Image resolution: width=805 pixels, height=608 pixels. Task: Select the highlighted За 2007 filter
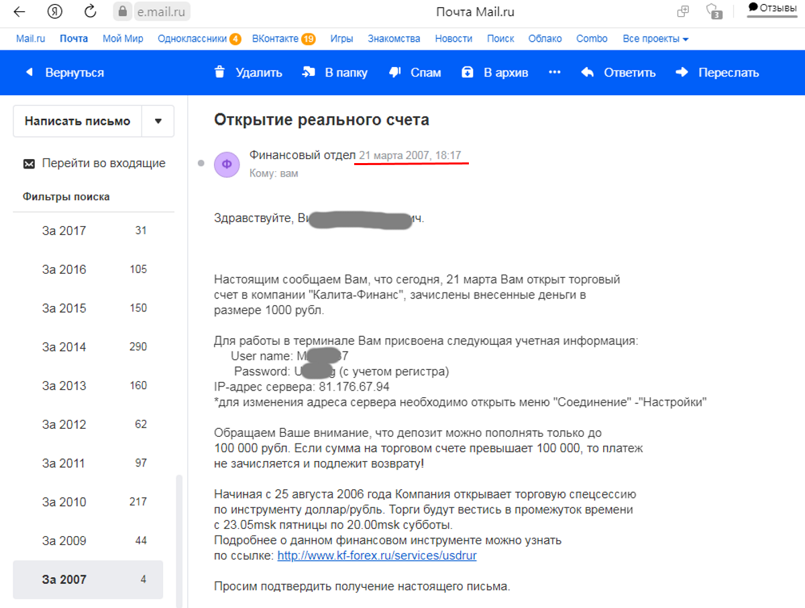click(88, 580)
